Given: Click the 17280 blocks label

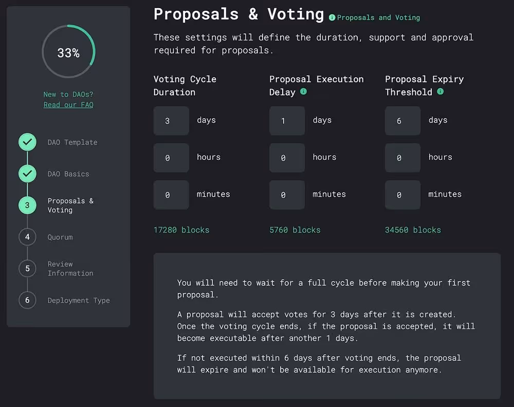Looking at the screenshot, I should pos(181,230).
